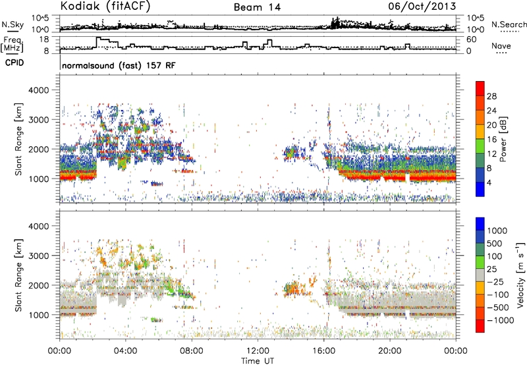This screenshot has height=365, width=527.
Task: Pick the bright blue bottom segment of the power colorbar
Action: (480, 189)
